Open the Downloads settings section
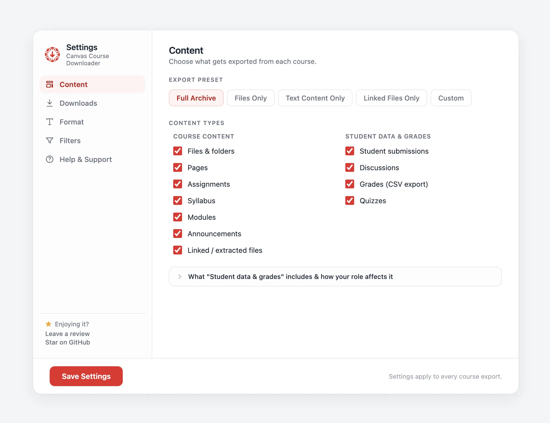This screenshot has height=423, width=550. point(92,103)
